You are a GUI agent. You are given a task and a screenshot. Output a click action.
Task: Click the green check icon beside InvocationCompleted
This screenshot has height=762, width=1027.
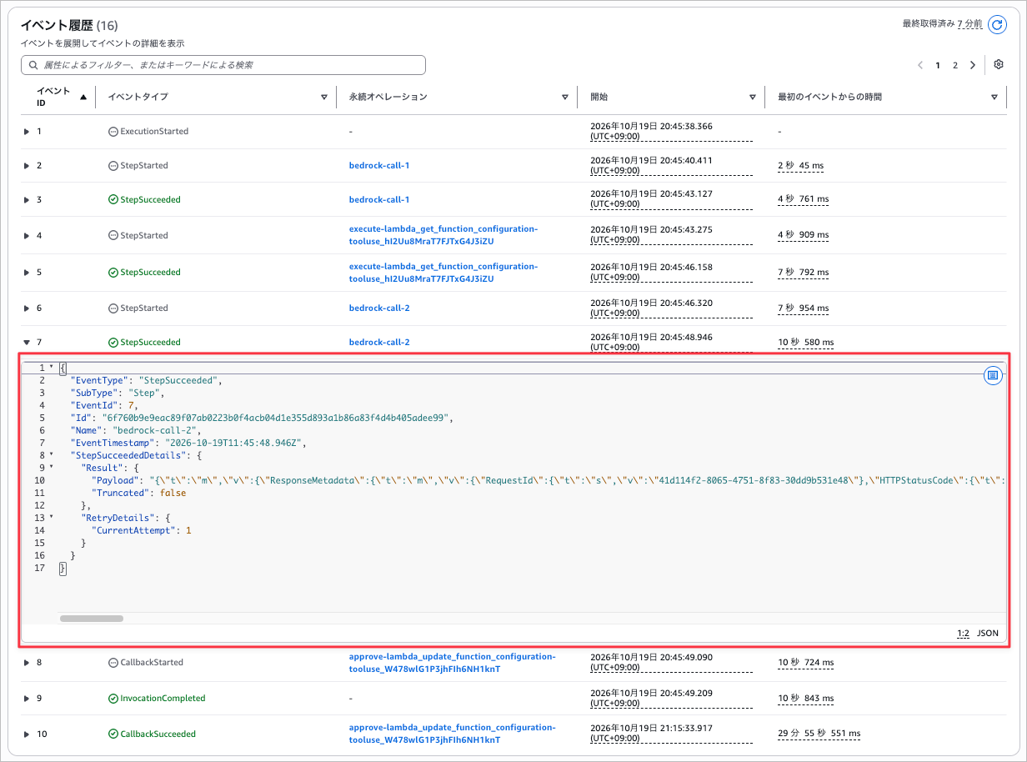(x=113, y=699)
